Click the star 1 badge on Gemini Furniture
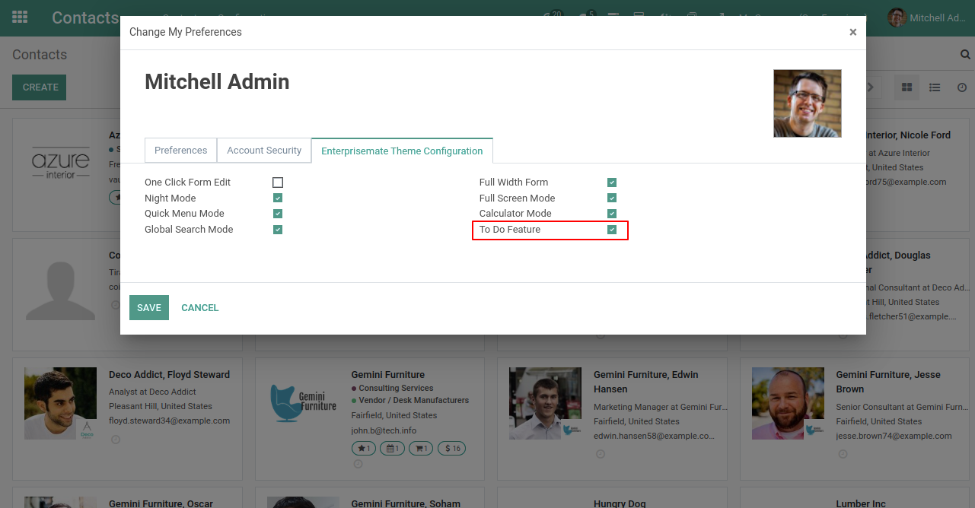975x508 pixels. [x=364, y=449]
